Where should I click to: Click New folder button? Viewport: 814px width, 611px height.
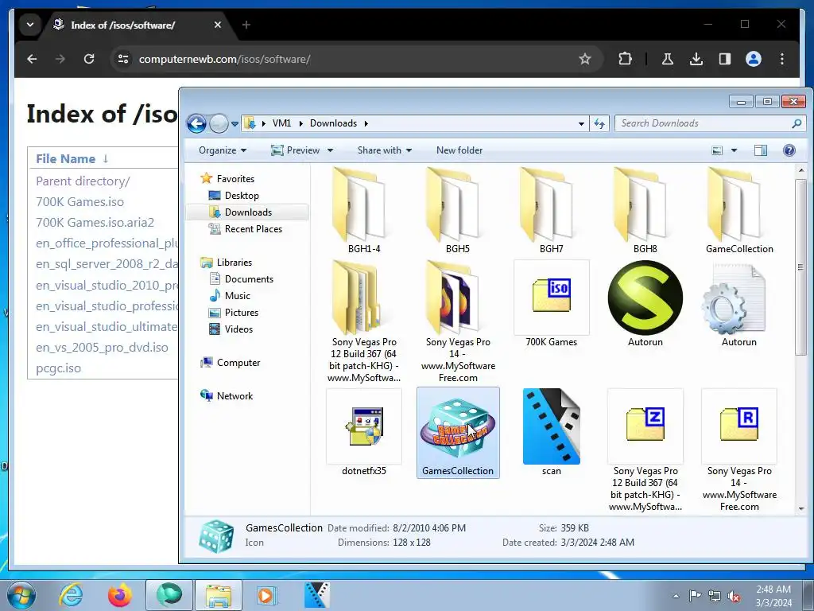pyautogui.click(x=459, y=150)
